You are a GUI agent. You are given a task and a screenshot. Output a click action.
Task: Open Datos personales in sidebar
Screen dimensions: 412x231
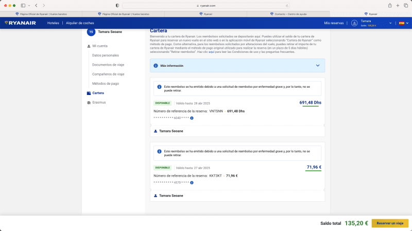point(106,55)
